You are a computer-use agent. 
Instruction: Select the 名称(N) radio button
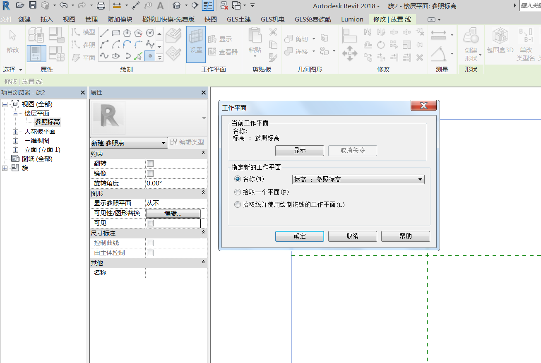(237, 179)
